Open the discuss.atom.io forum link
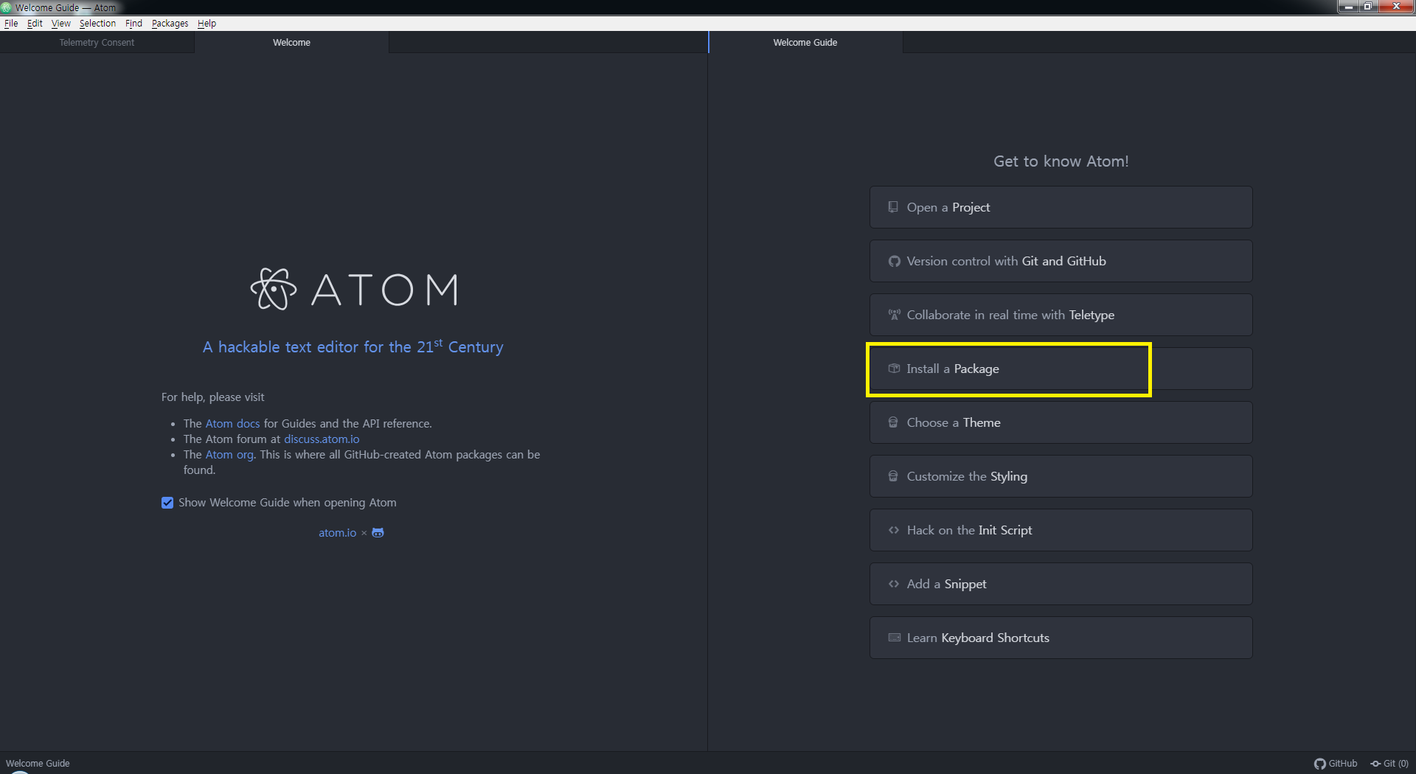Image resolution: width=1416 pixels, height=774 pixels. point(322,439)
